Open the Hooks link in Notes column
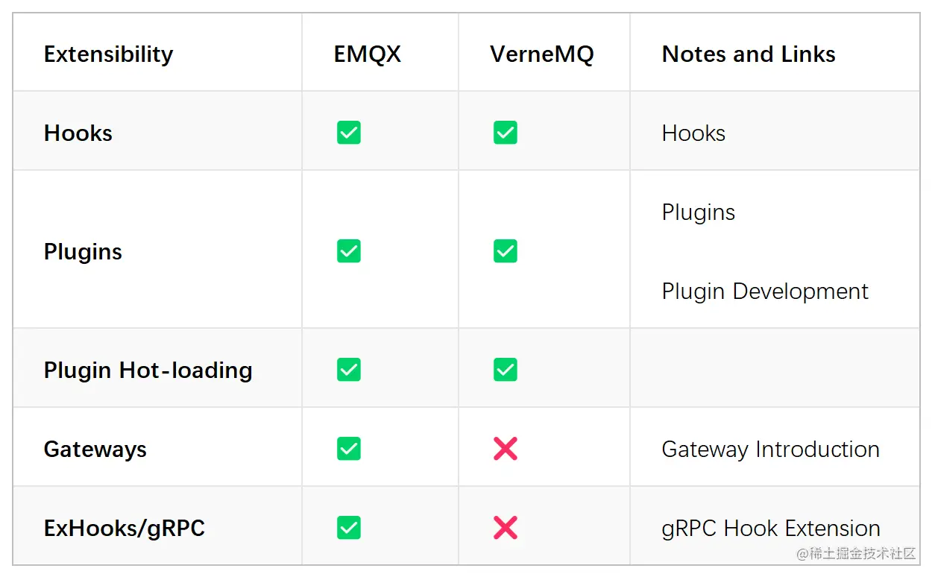Viewport: 932px width, 577px height. (x=693, y=133)
